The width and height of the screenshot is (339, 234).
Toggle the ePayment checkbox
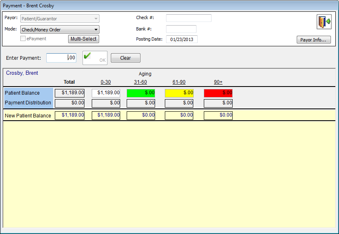[24, 39]
